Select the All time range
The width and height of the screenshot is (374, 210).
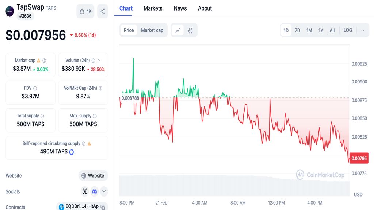point(332,31)
